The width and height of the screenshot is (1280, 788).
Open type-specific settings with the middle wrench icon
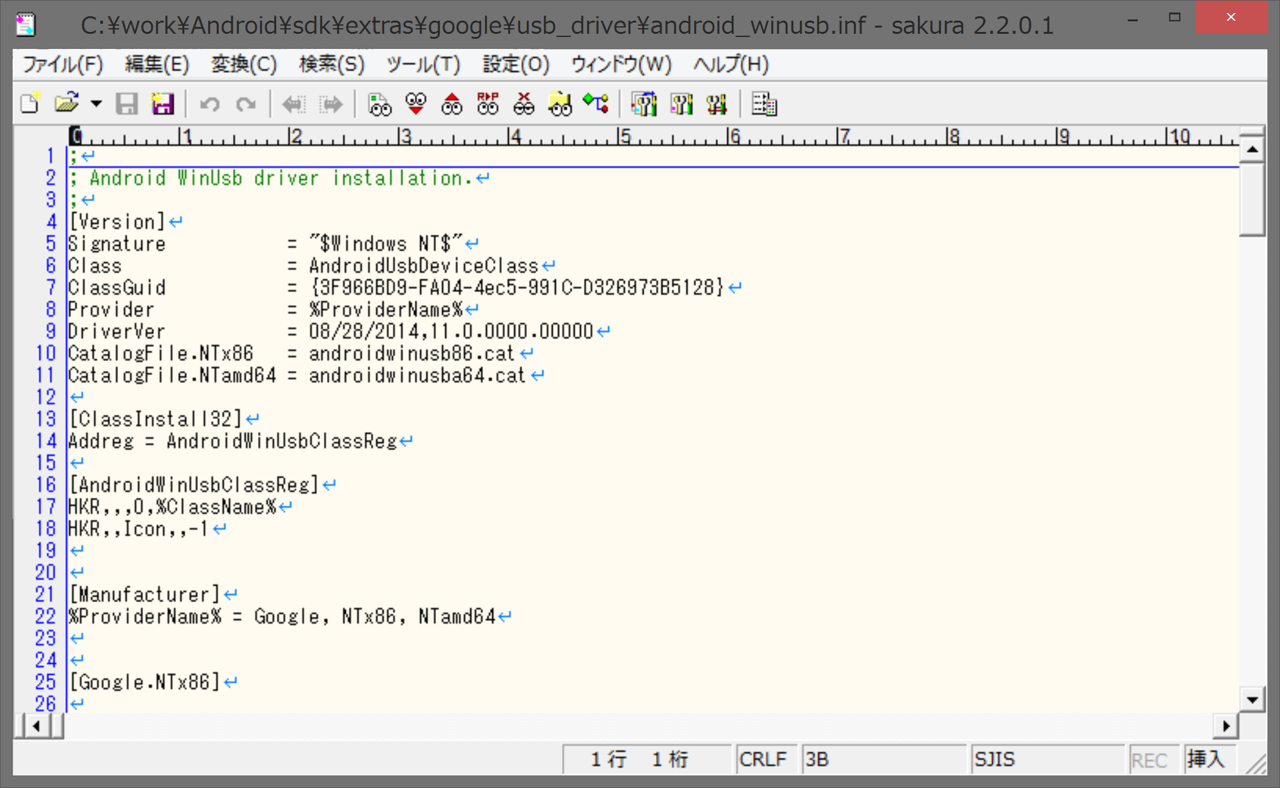click(681, 103)
